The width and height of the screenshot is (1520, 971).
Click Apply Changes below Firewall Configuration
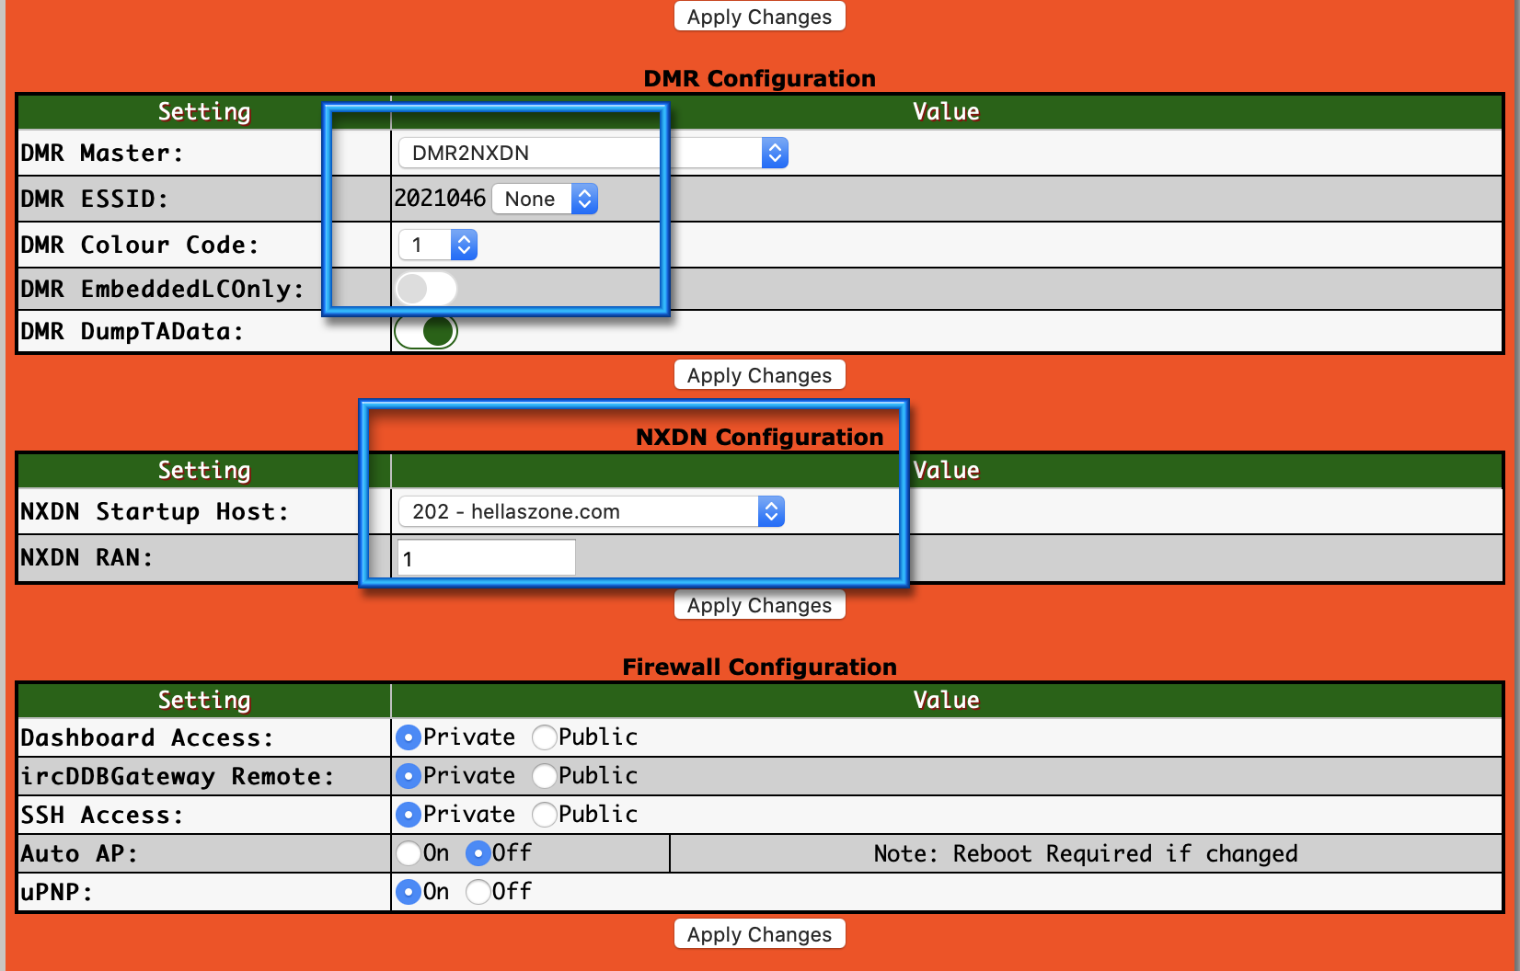coord(759,934)
